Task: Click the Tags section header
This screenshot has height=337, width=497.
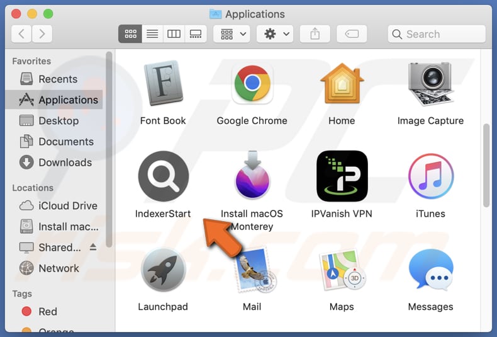Action: tap(22, 294)
